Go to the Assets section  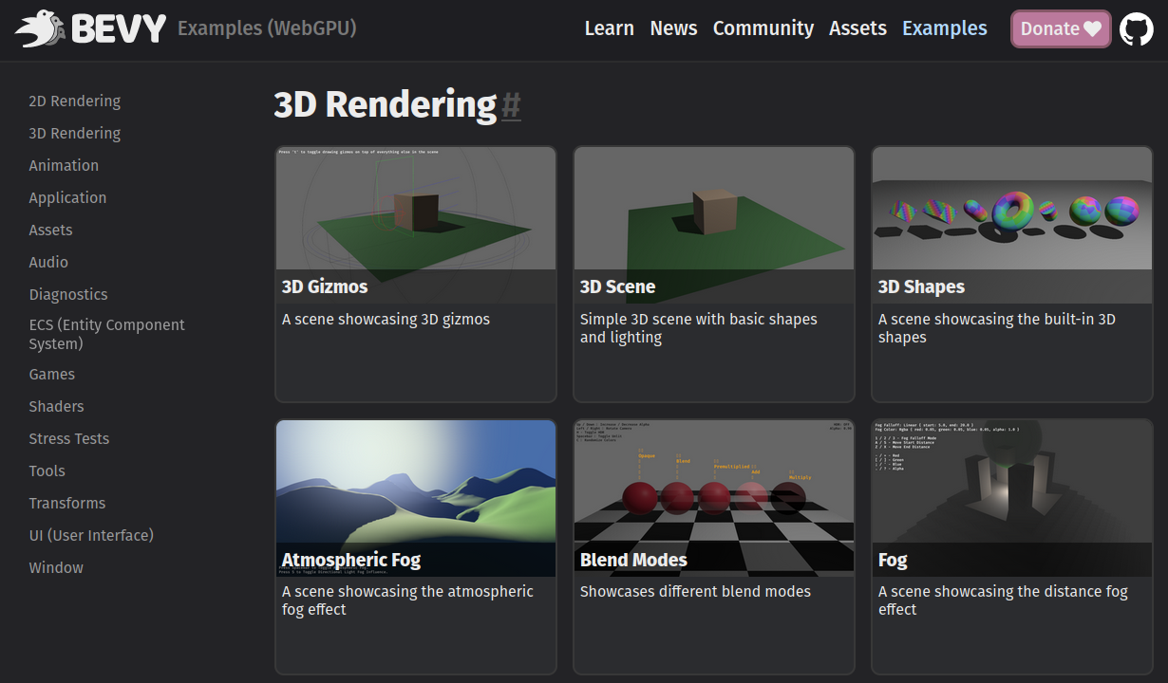pyautogui.click(x=857, y=28)
